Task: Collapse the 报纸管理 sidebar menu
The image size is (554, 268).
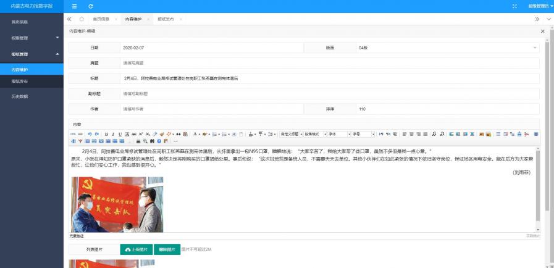Action: tap(31, 54)
